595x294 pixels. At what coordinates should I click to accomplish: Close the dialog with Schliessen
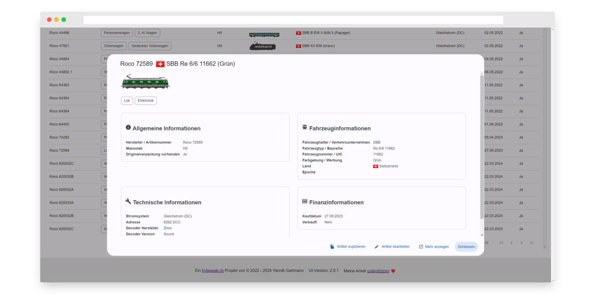pyautogui.click(x=466, y=246)
